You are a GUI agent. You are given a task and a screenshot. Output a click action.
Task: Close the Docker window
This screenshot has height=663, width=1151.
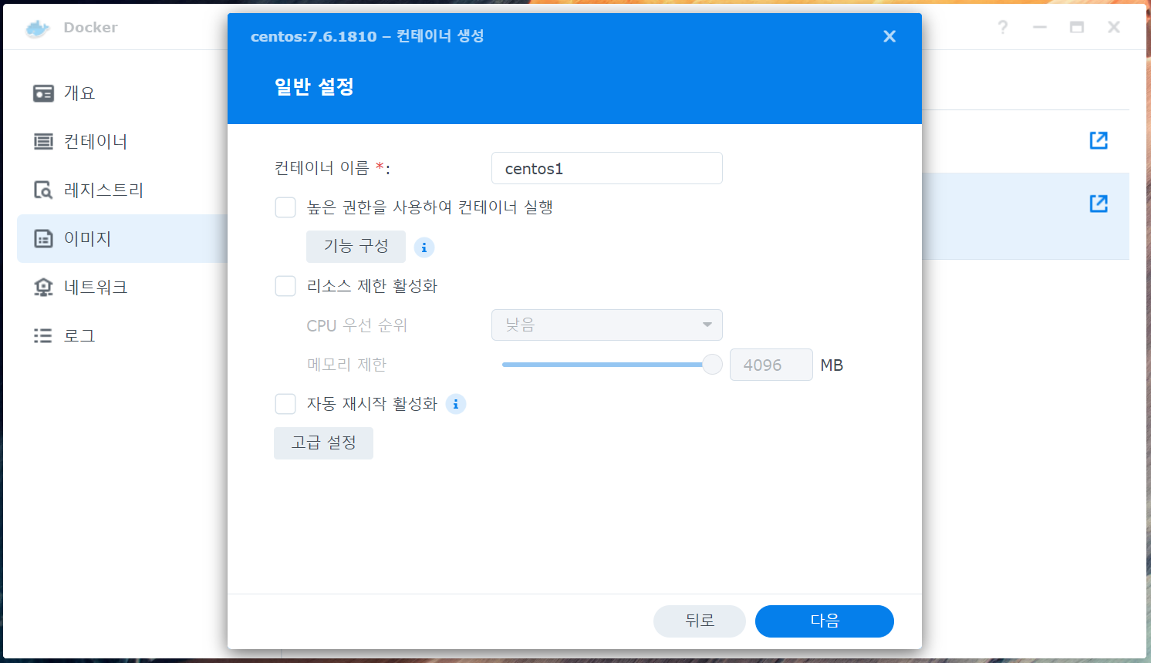click(1114, 28)
